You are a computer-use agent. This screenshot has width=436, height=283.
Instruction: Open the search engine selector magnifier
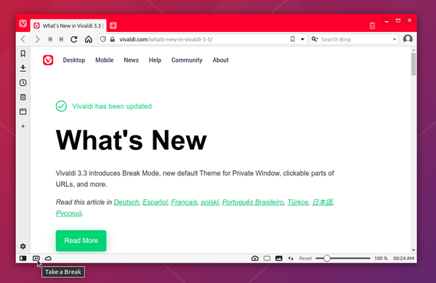315,39
